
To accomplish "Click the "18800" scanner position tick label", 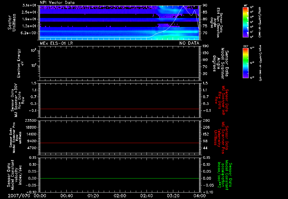I will [x=30, y=127].
